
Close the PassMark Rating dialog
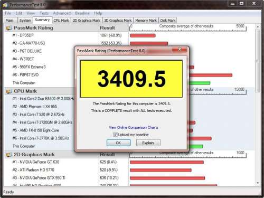click(x=180, y=49)
